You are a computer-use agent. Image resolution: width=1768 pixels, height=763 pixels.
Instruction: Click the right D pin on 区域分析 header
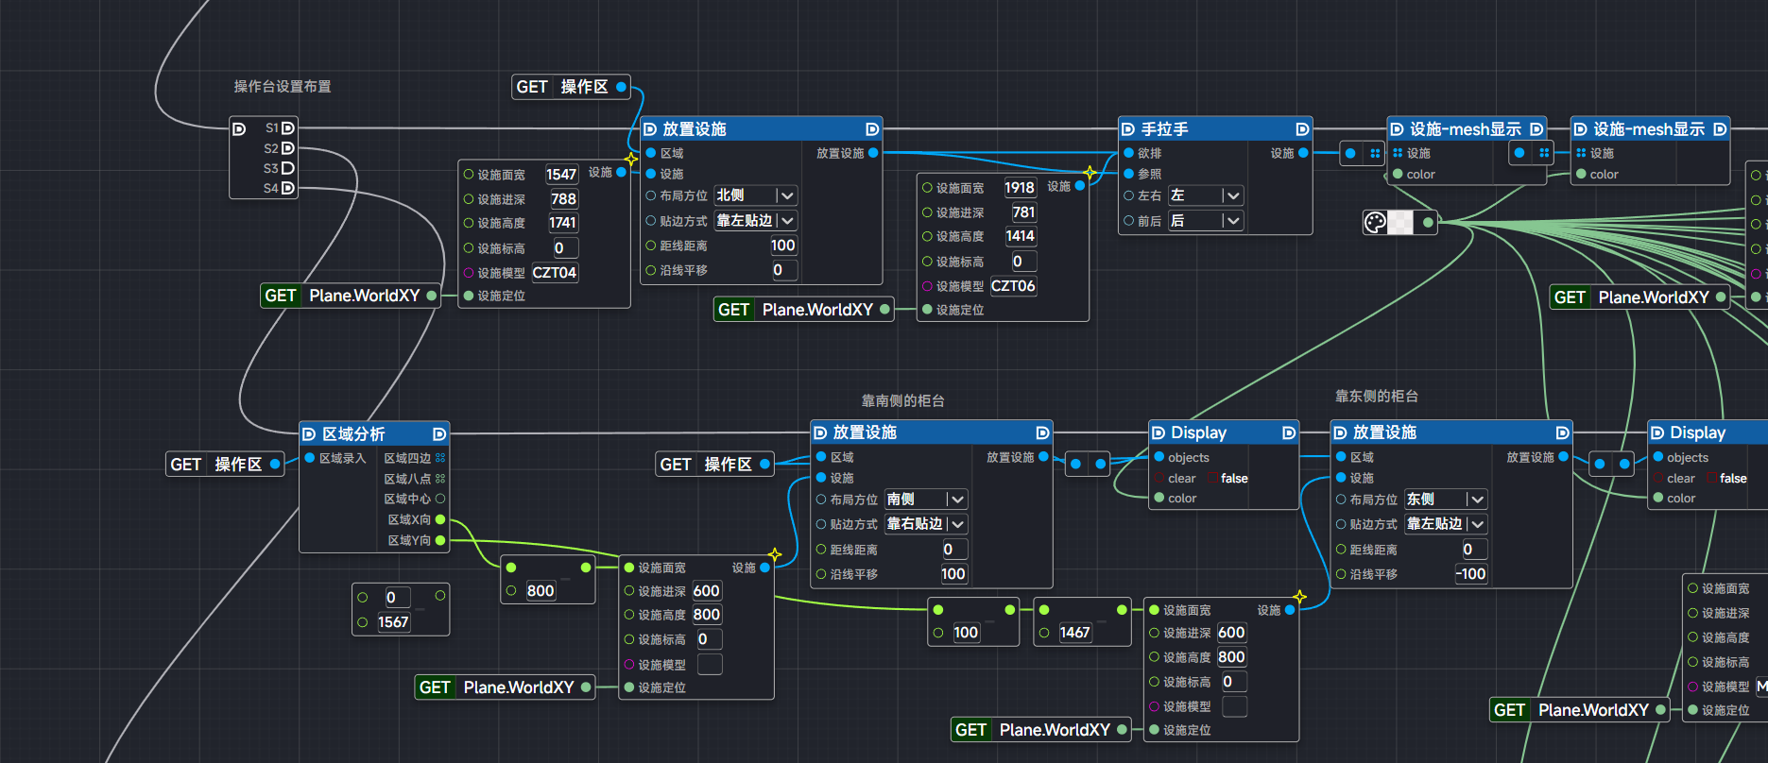pos(439,434)
